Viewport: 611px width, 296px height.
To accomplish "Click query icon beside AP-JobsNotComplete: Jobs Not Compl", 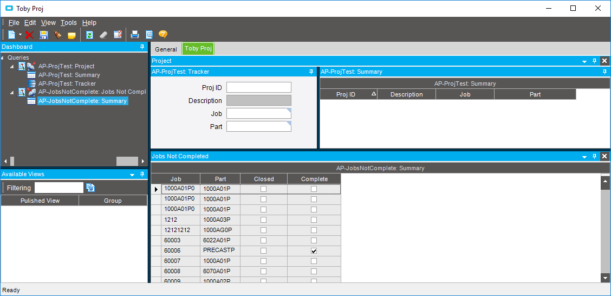I will [22, 92].
